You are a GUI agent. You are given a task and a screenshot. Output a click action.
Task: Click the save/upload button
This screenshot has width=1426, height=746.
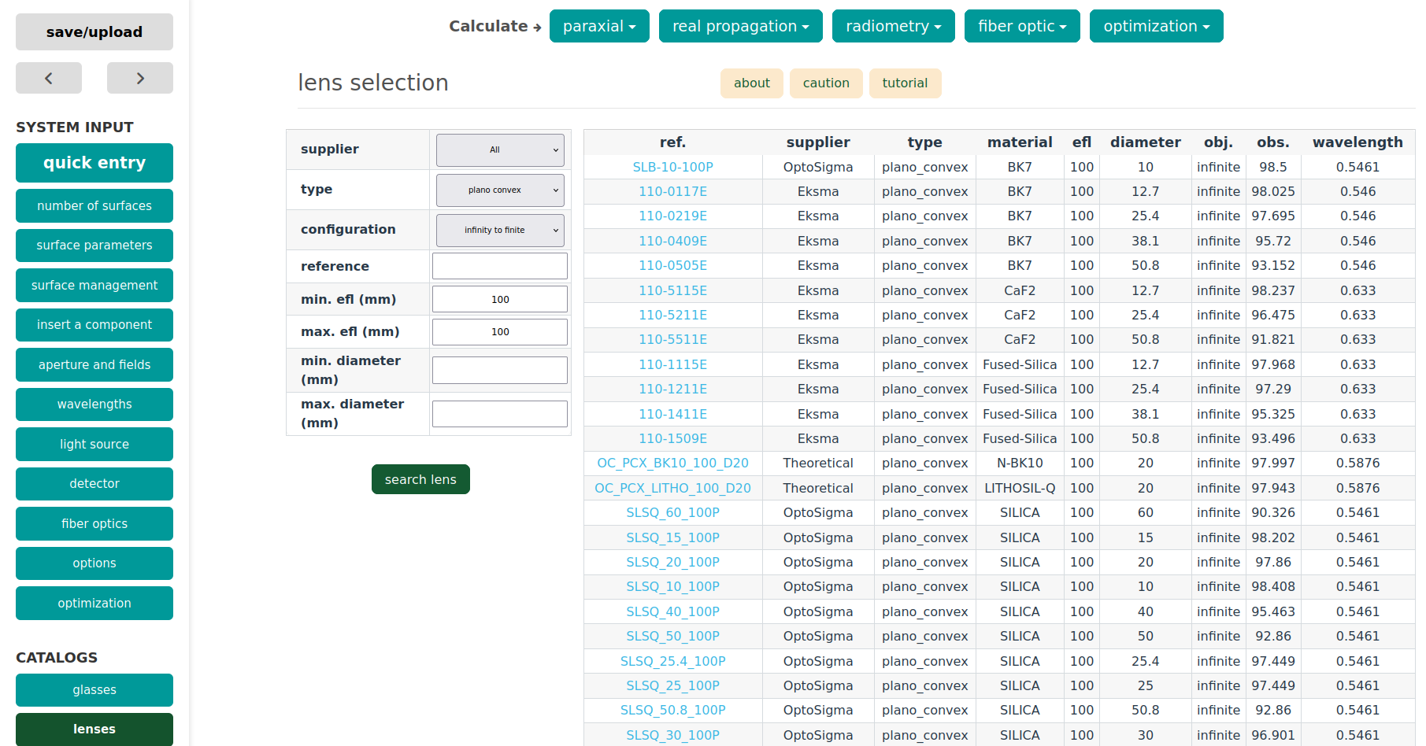[94, 32]
